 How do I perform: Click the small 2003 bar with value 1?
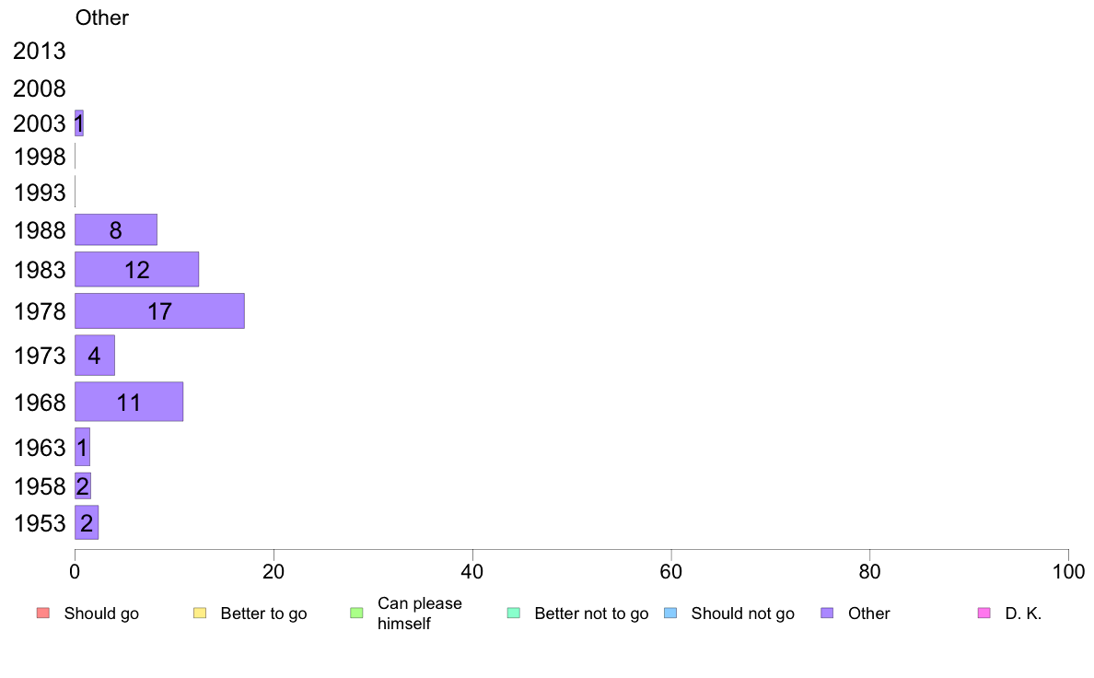(79, 123)
